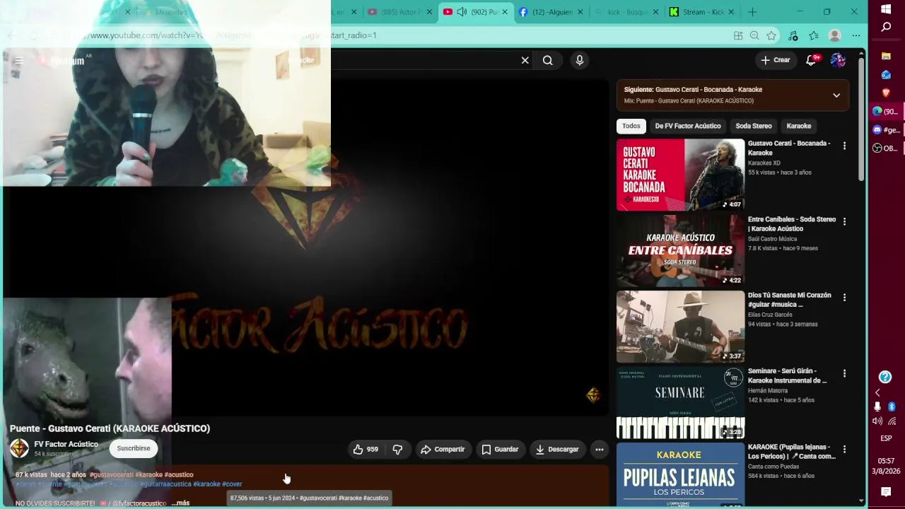Save video with Guardar button
The width and height of the screenshot is (905, 509).
pos(500,450)
